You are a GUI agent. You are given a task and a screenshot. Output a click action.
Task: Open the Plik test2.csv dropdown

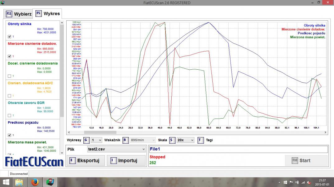[116, 149]
